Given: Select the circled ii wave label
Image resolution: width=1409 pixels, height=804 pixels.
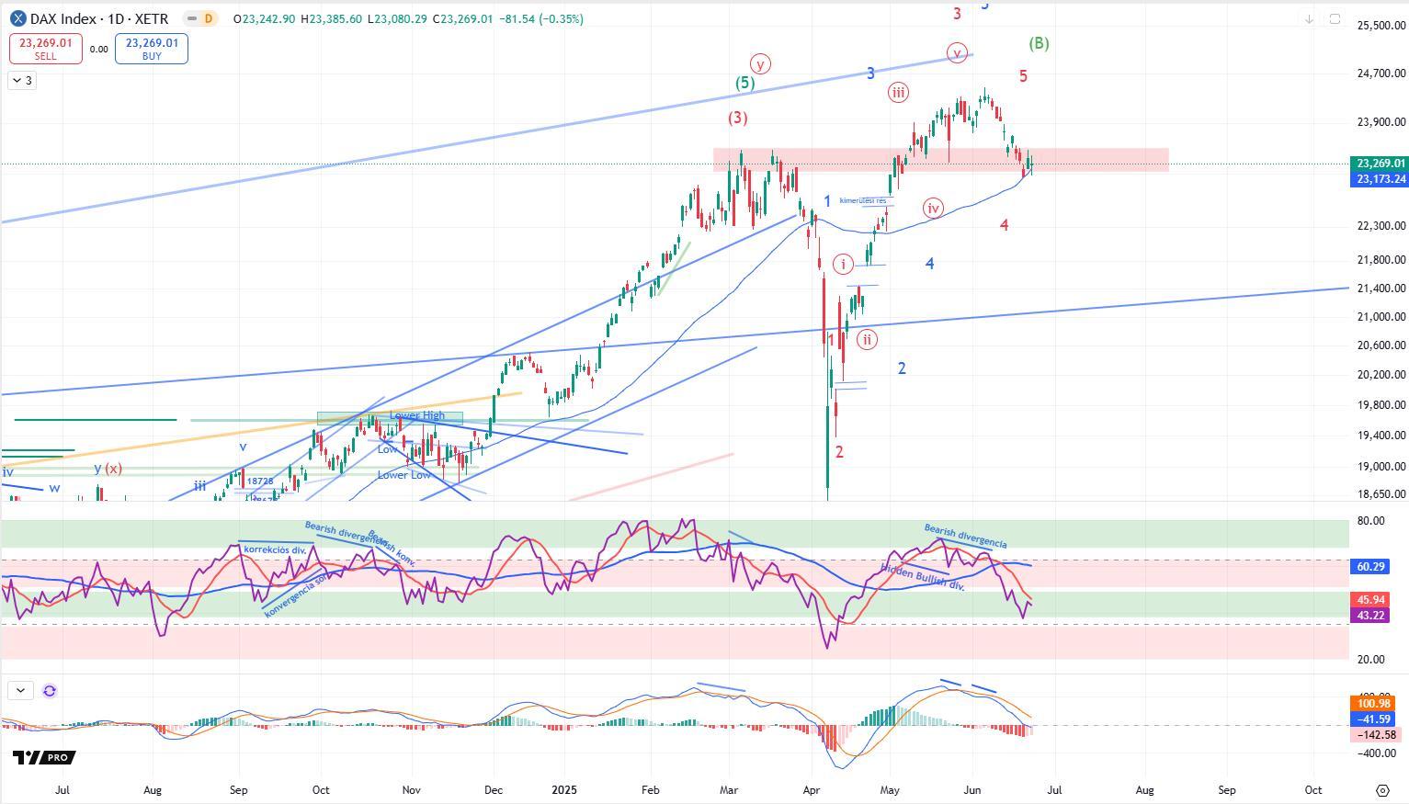Looking at the screenshot, I should pos(867,340).
